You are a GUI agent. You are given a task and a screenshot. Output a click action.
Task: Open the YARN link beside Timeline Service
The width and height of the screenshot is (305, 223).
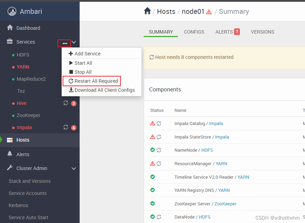pos(243,177)
